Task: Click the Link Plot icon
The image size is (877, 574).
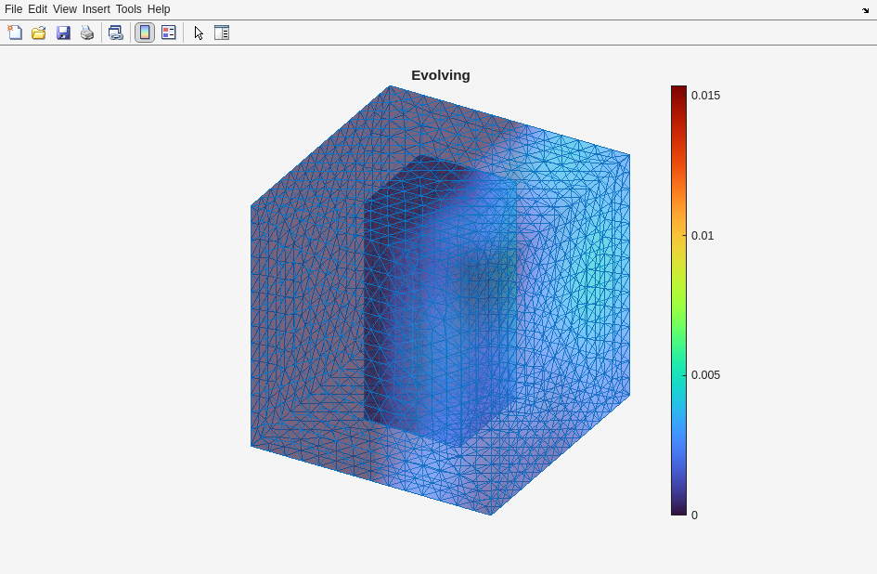Action: point(115,33)
